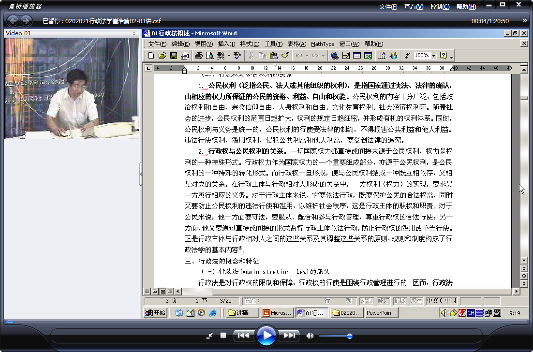This screenshot has width=533, height=352.
Task: Save the document with the floppy icon
Action: coord(173,56)
